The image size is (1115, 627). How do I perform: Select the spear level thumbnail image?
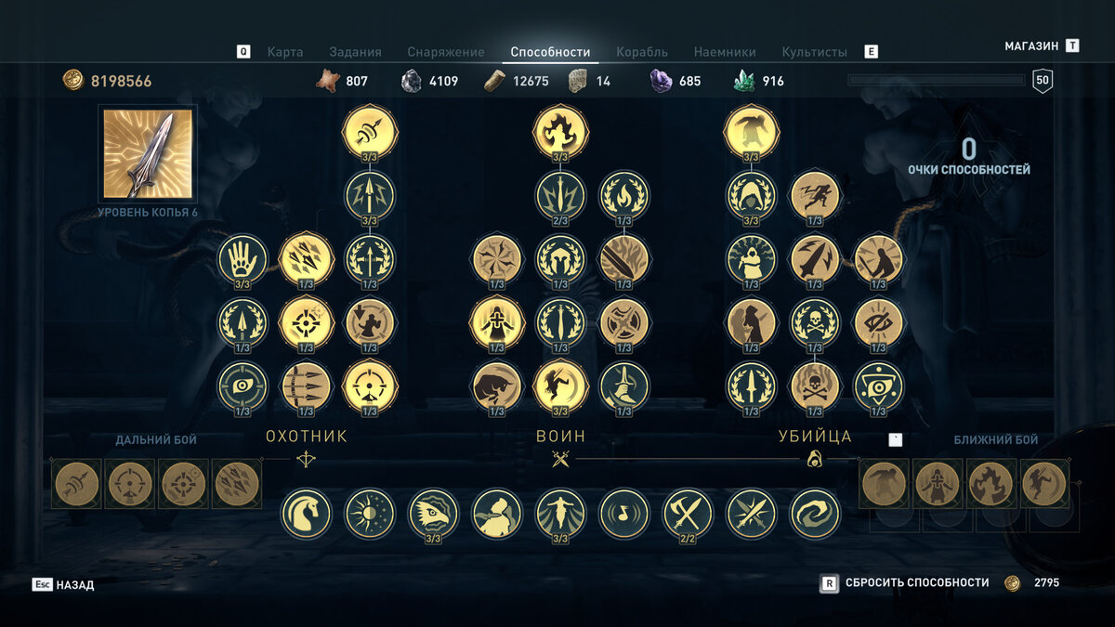point(148,153)
